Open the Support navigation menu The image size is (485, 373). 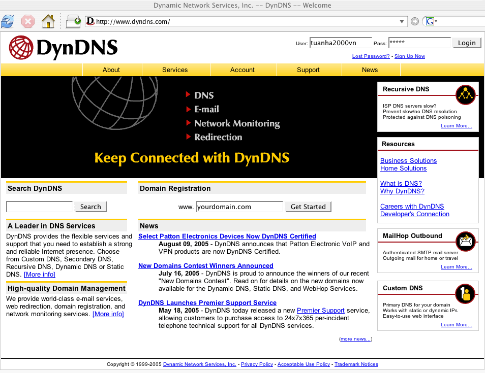[308, 70]
